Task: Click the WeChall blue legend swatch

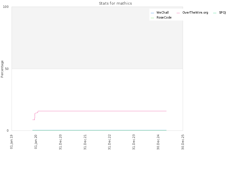Action: pos(152,13)
